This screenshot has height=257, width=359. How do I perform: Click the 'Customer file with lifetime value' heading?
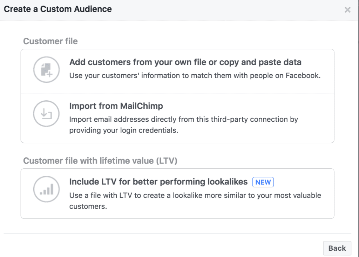pos(100,161)
